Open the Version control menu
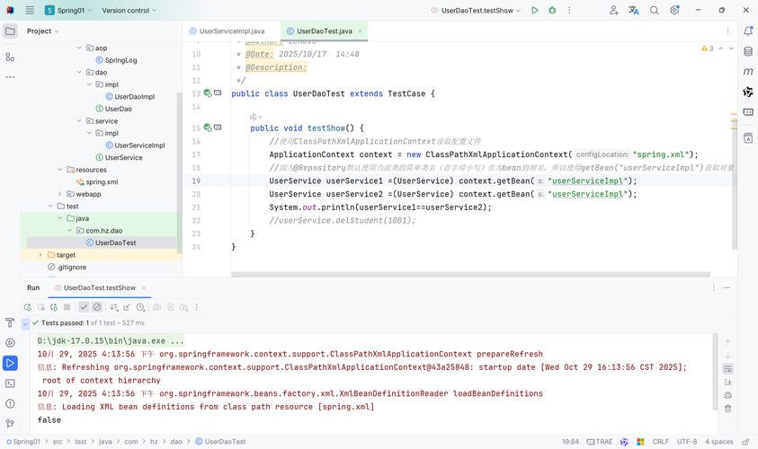 point(129,11)
